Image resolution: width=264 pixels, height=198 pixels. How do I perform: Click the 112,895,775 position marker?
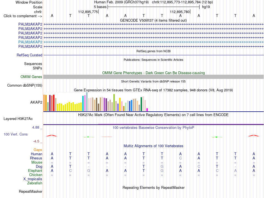[x=88, y=12]
